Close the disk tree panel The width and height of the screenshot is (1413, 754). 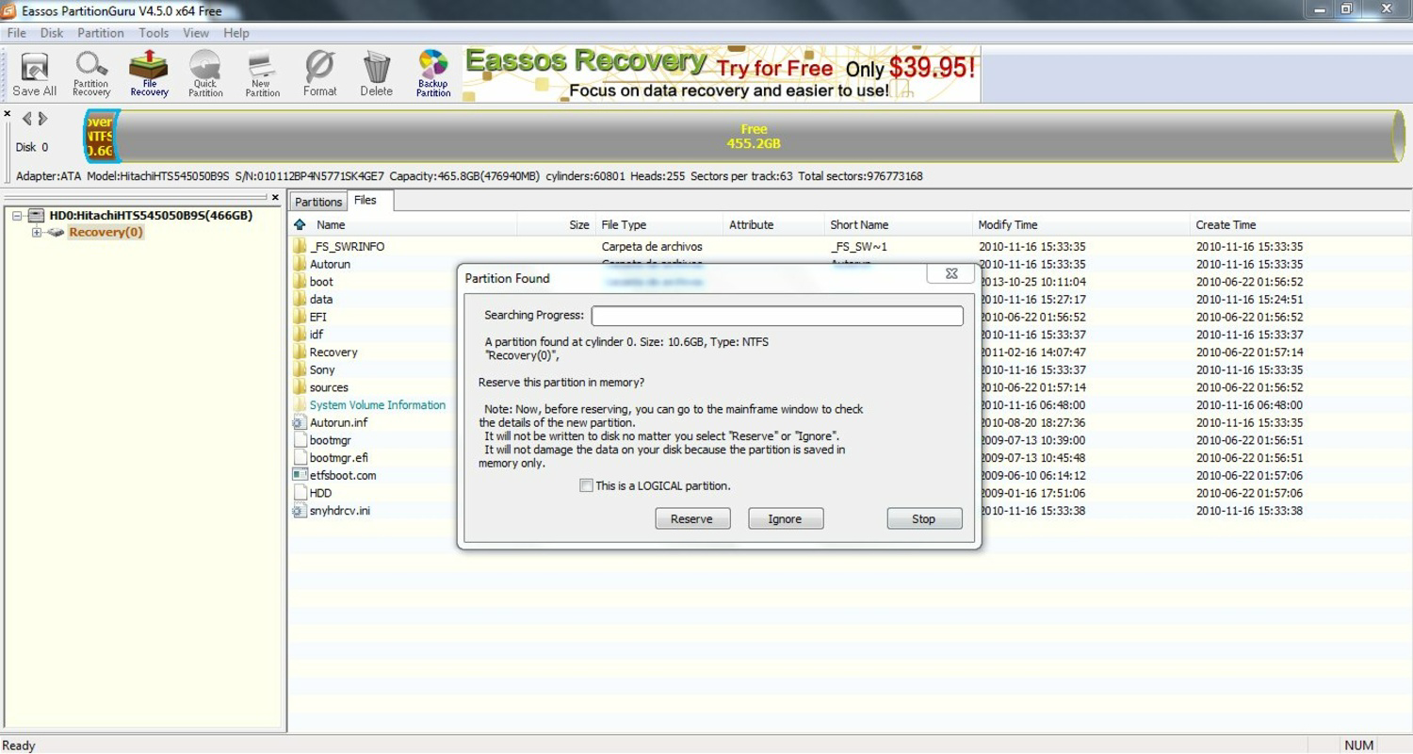(x=275, y=198)
